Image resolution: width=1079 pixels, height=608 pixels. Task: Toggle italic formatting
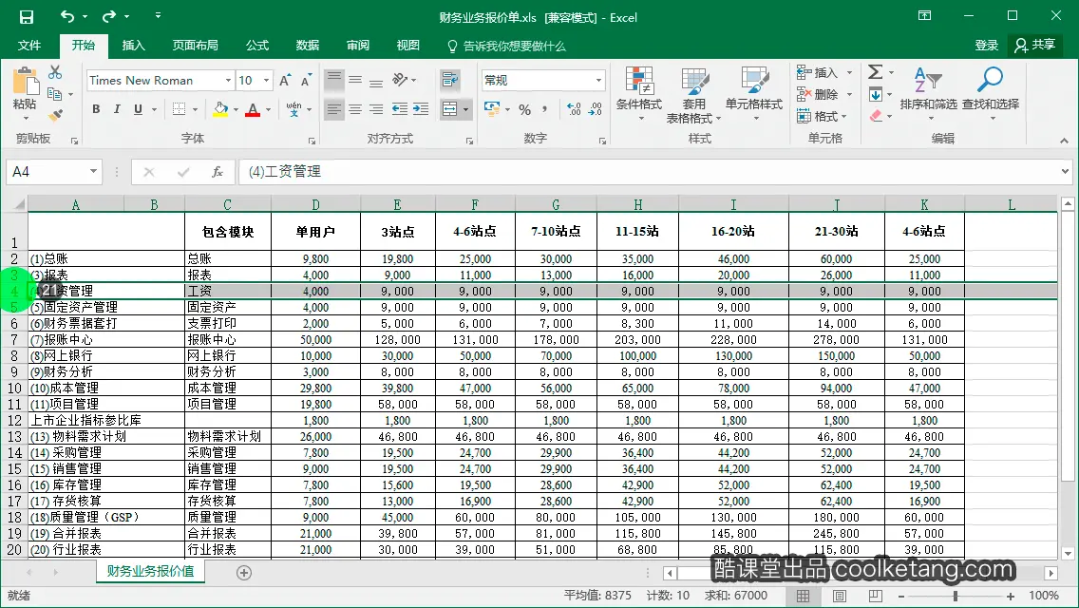pyautogui.click(x=117, y=109)
